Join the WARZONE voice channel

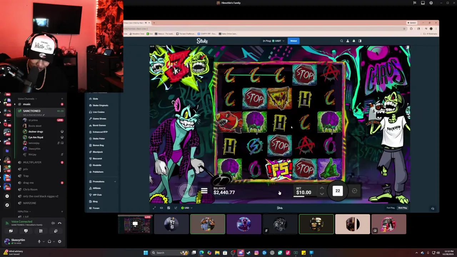(40, 203)
